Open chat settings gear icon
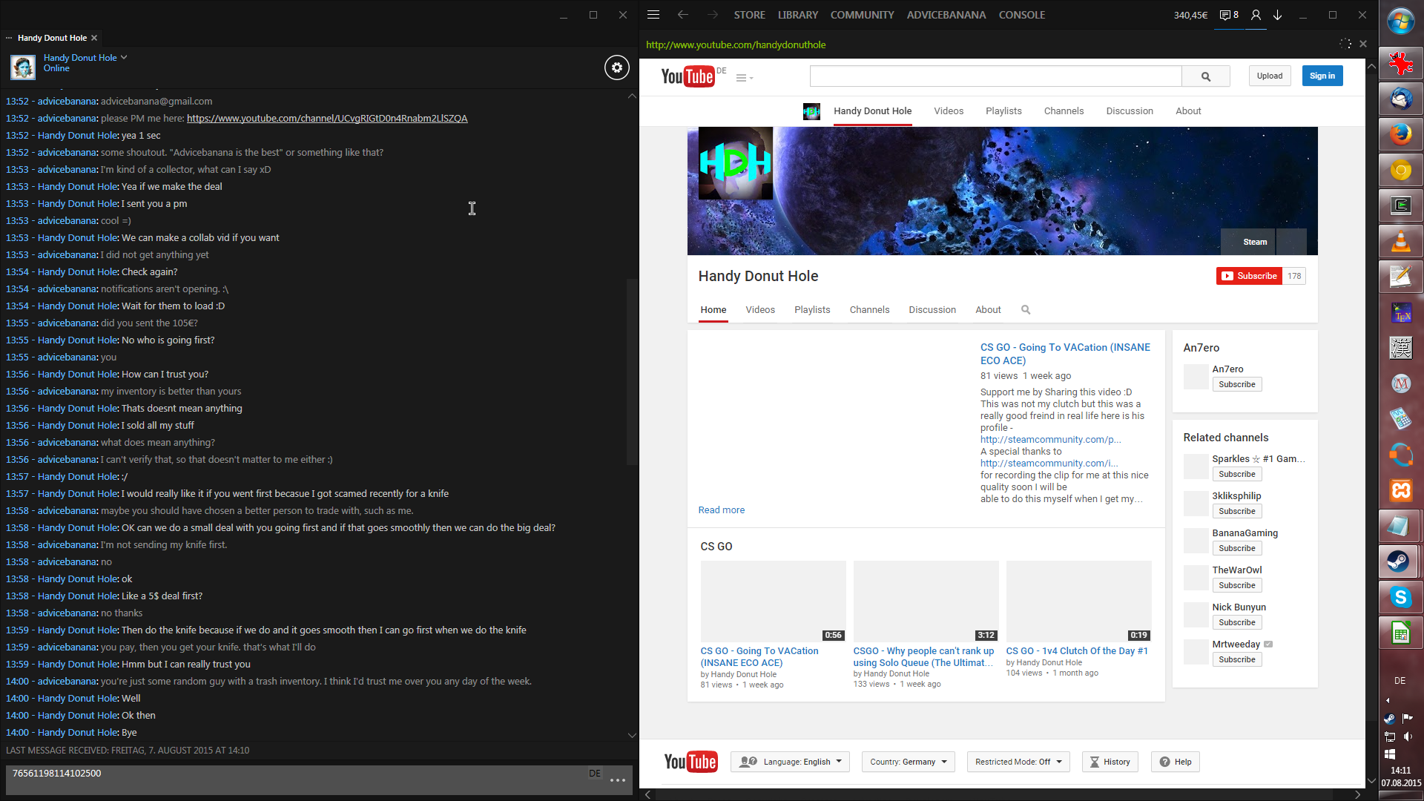The height and width of the screenshot is (801, 1424). (616, 67)
